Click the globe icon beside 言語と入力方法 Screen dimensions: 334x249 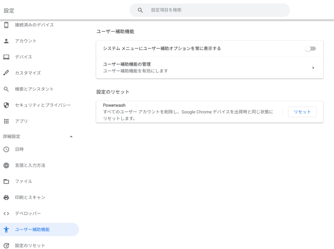tap(6, 165)
